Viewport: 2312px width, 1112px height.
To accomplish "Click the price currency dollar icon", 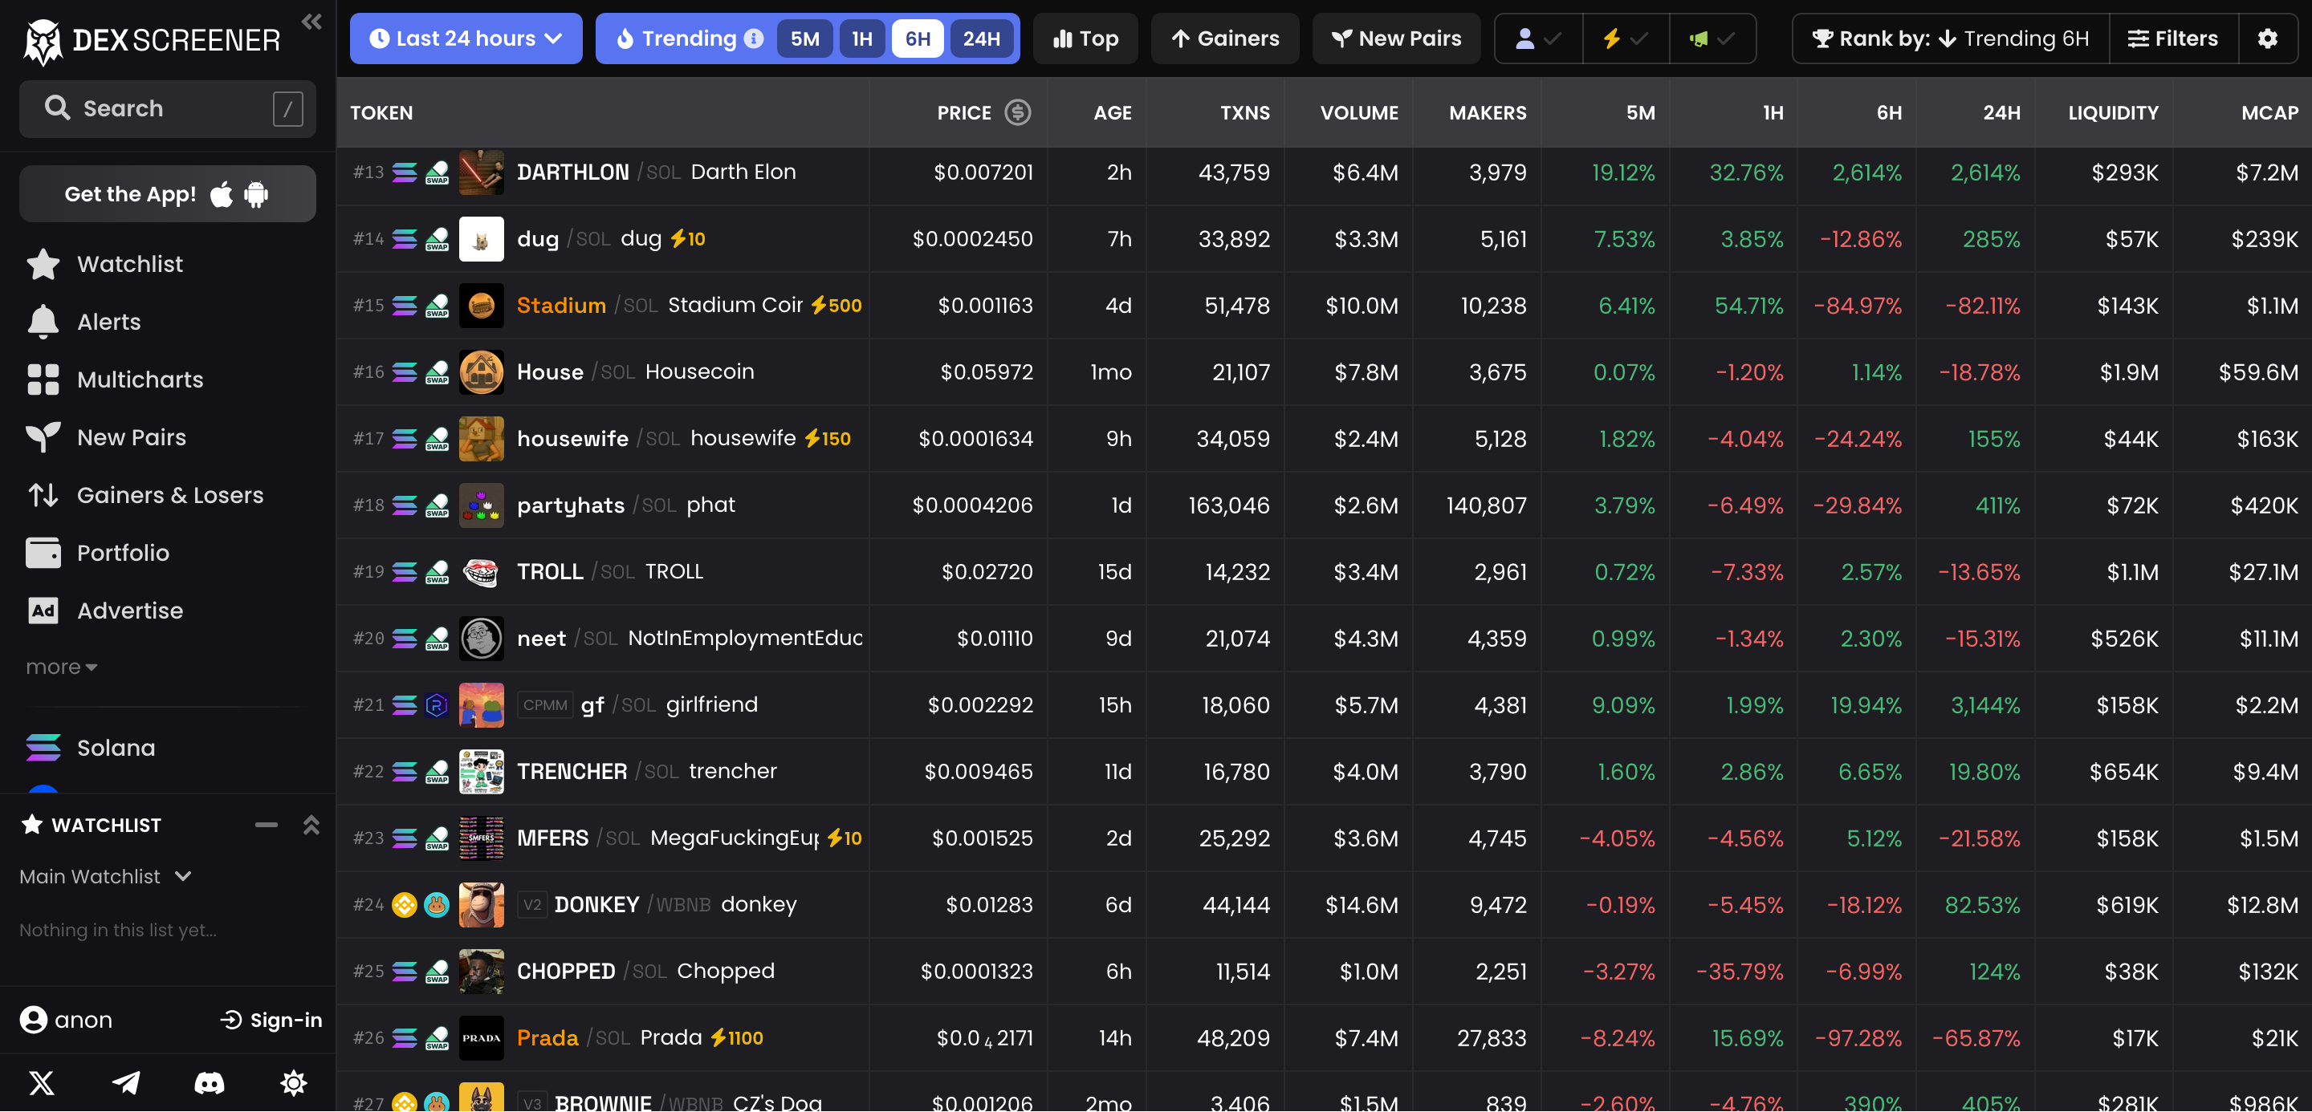I will coord(1017,112).
